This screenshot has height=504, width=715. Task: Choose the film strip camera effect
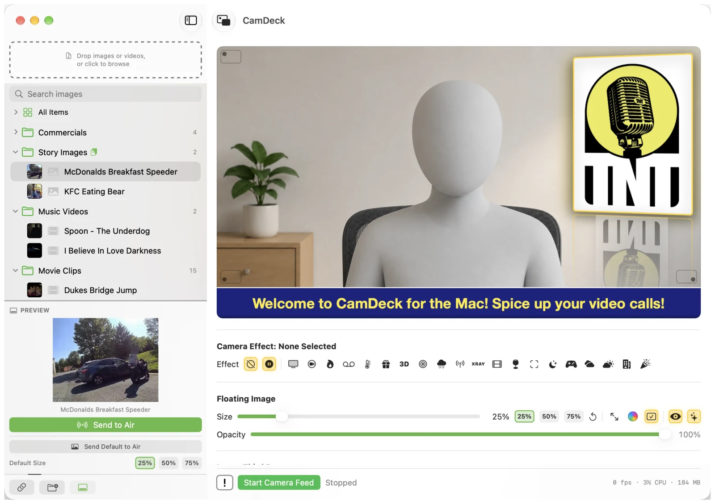[497, 364]
